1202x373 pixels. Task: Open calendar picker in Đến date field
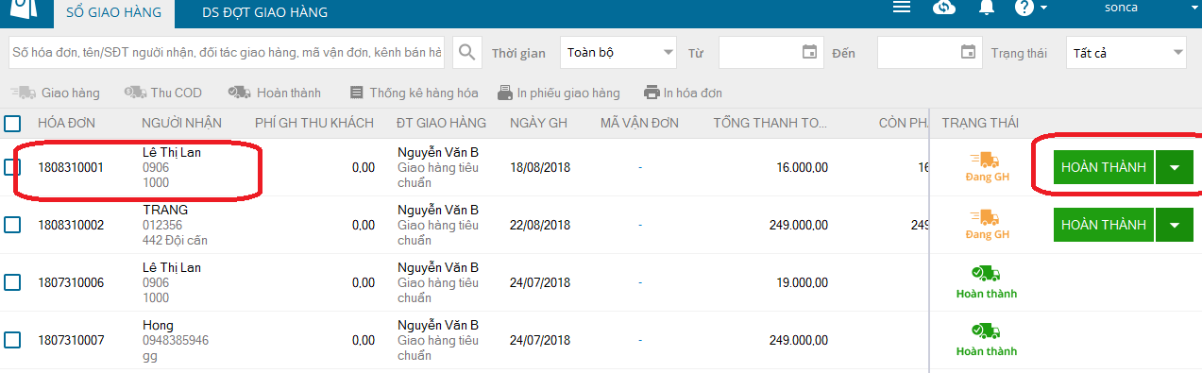(968, 52)
